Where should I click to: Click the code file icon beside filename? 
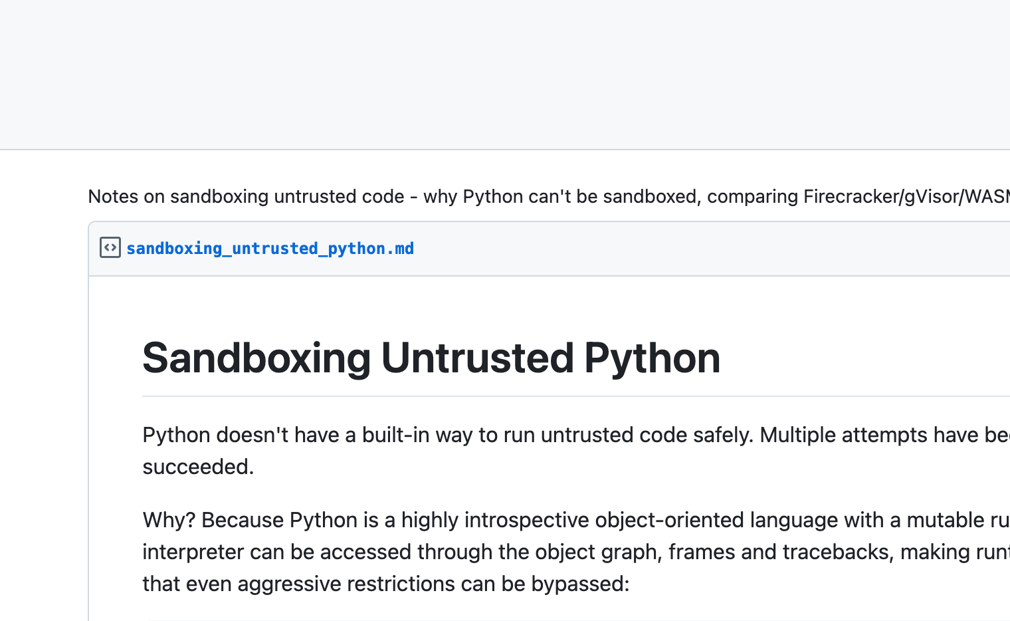110,247
